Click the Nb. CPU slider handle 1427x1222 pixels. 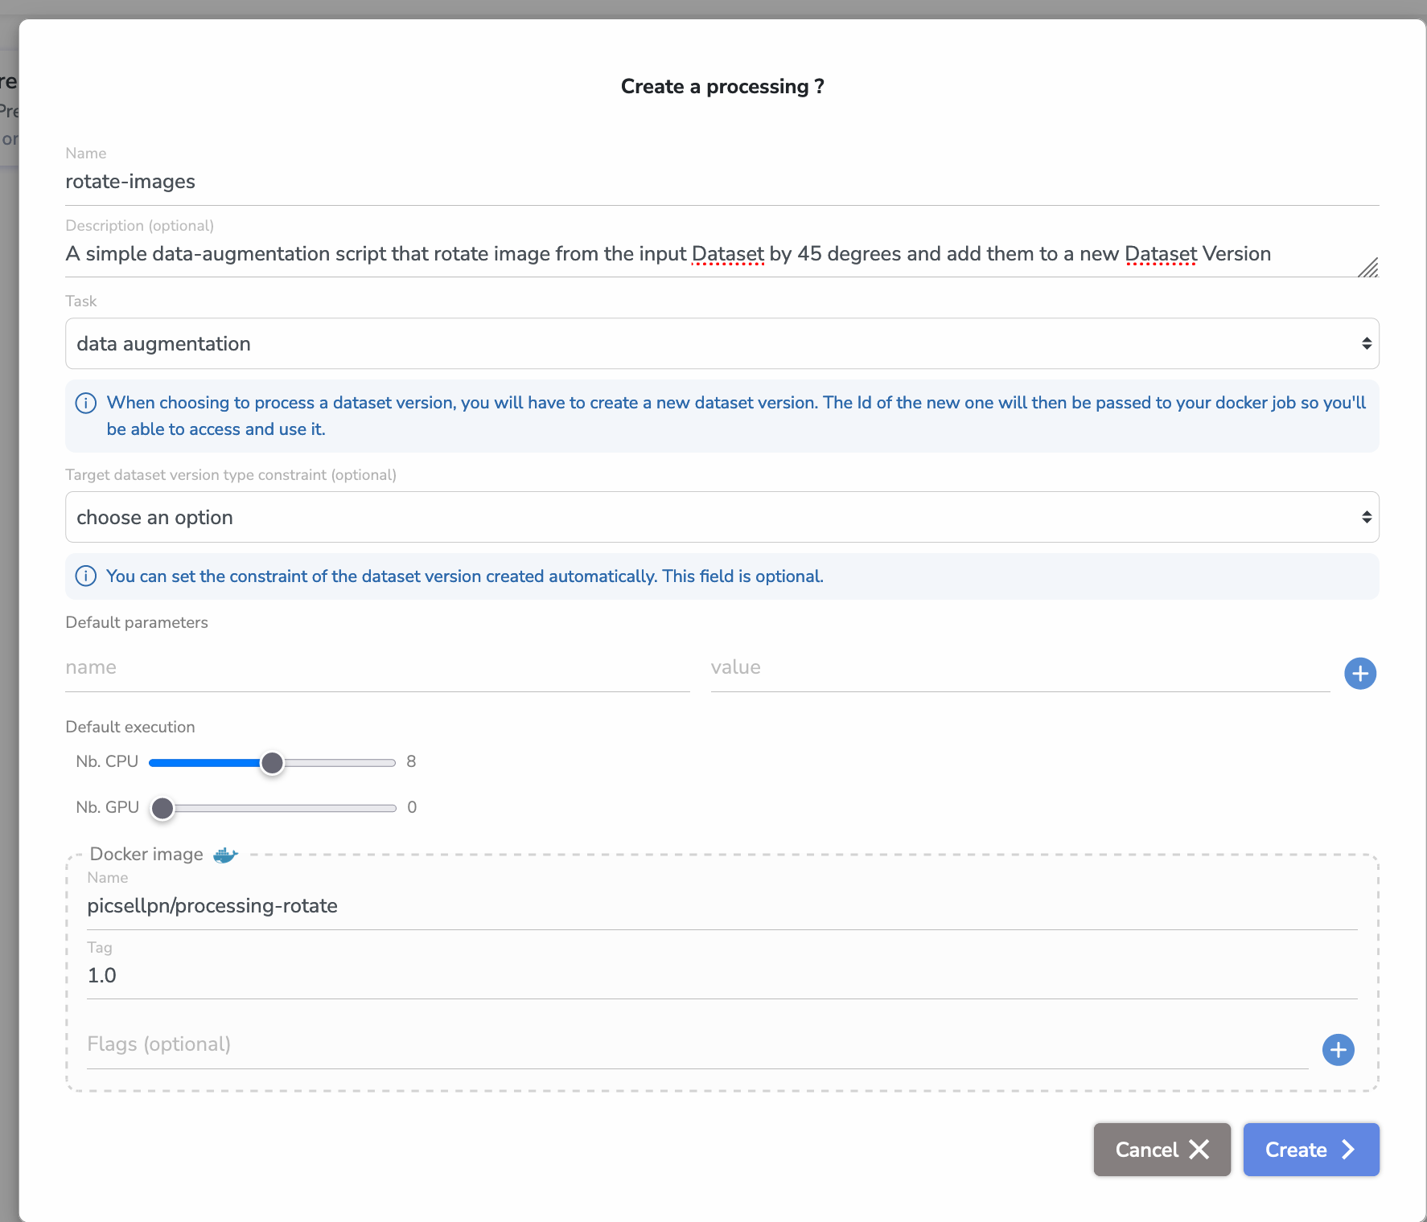pyautogui.click(x=272, y=763)
